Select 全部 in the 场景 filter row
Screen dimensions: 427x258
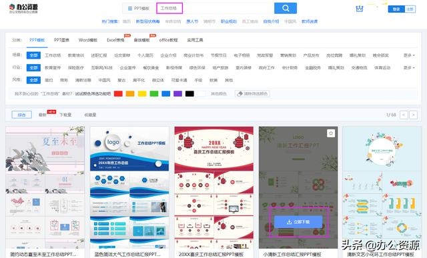point(33,55)
